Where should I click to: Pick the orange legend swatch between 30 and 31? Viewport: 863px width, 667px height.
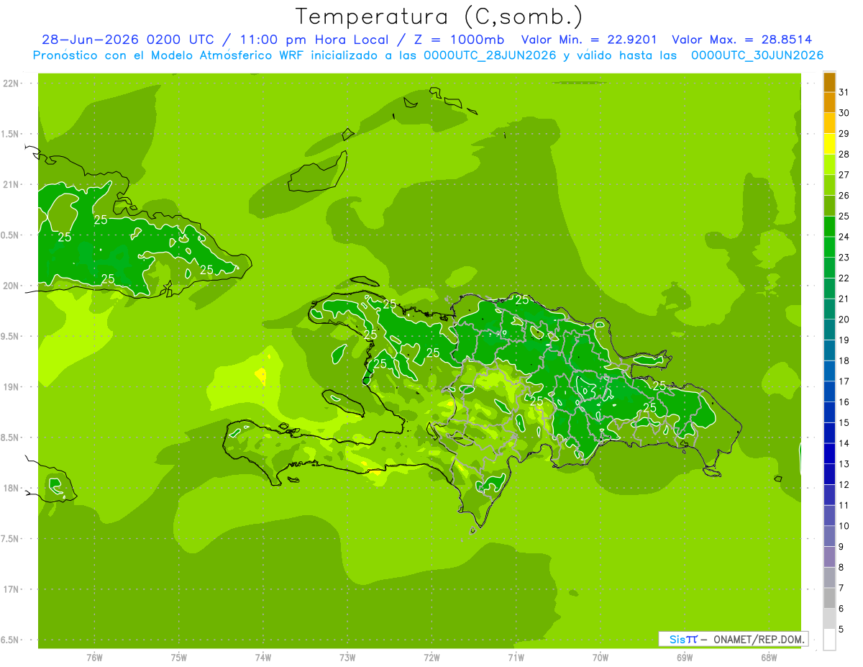pos(829,102)
